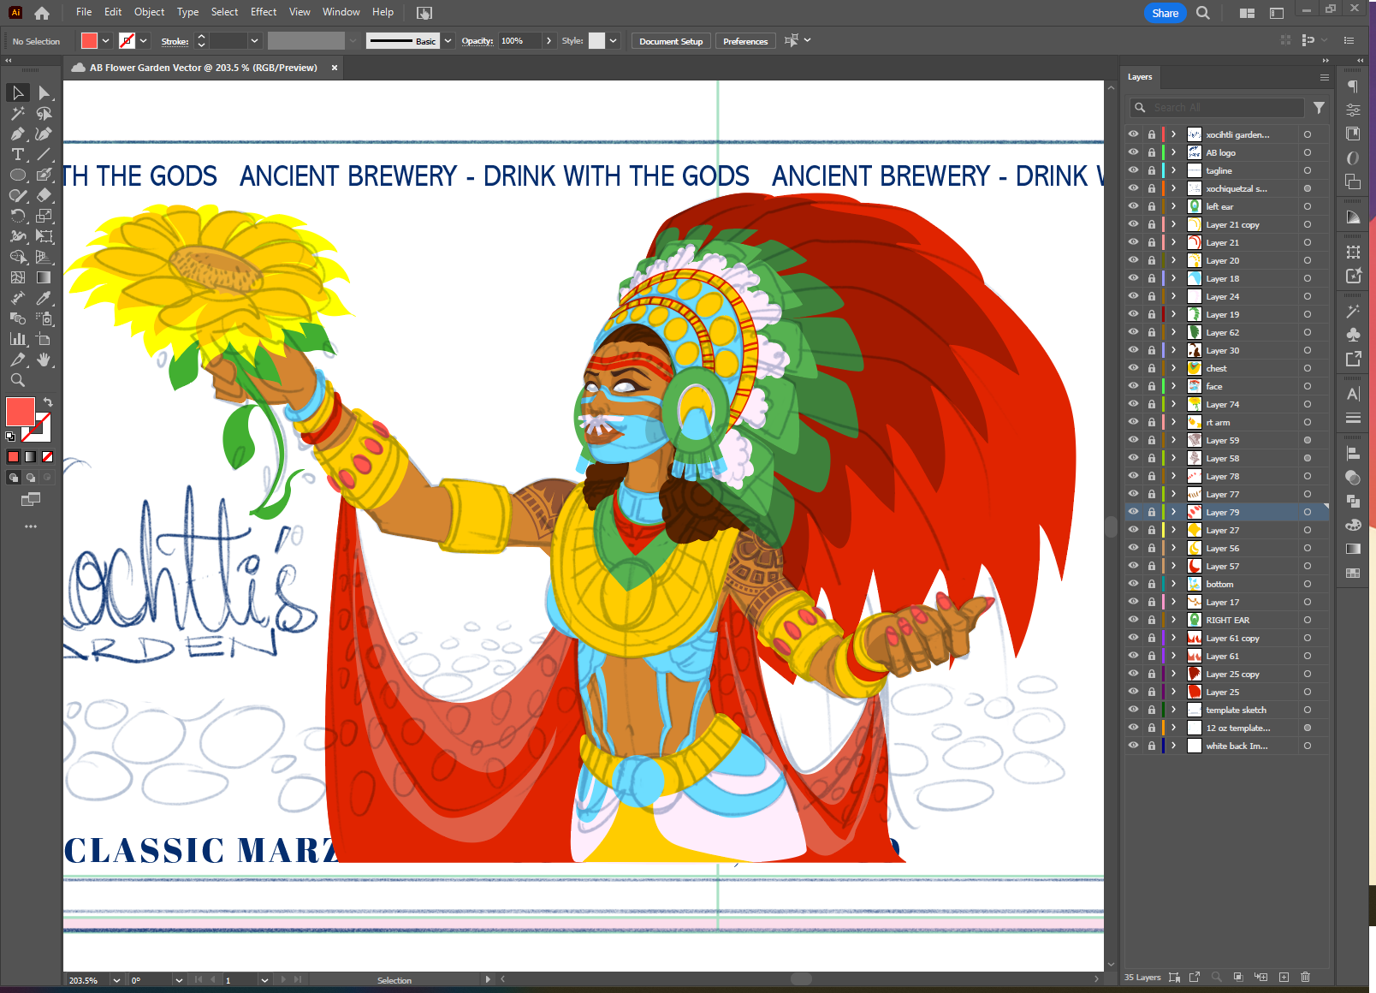Open the fill color dropdown arrow

click(106, 40)
